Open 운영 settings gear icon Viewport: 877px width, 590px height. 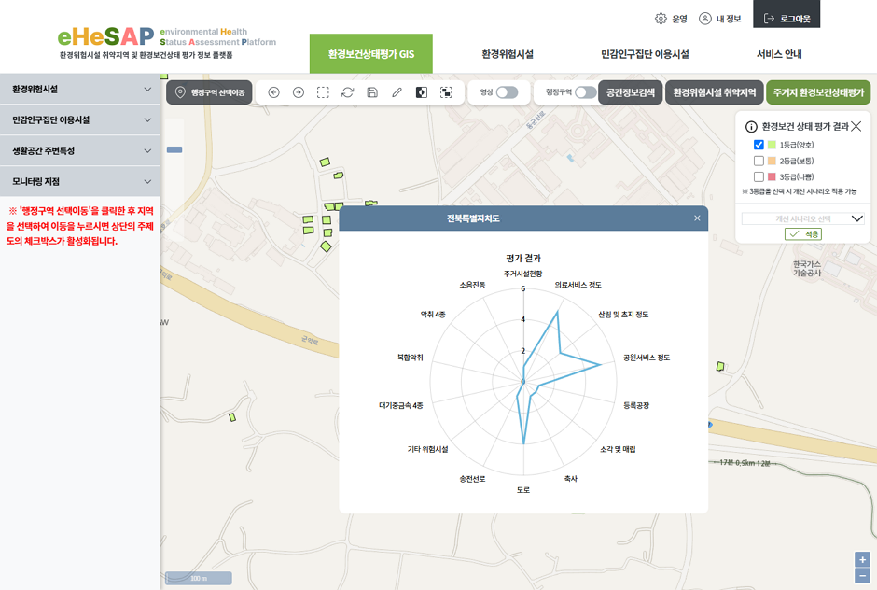(661, 19)
